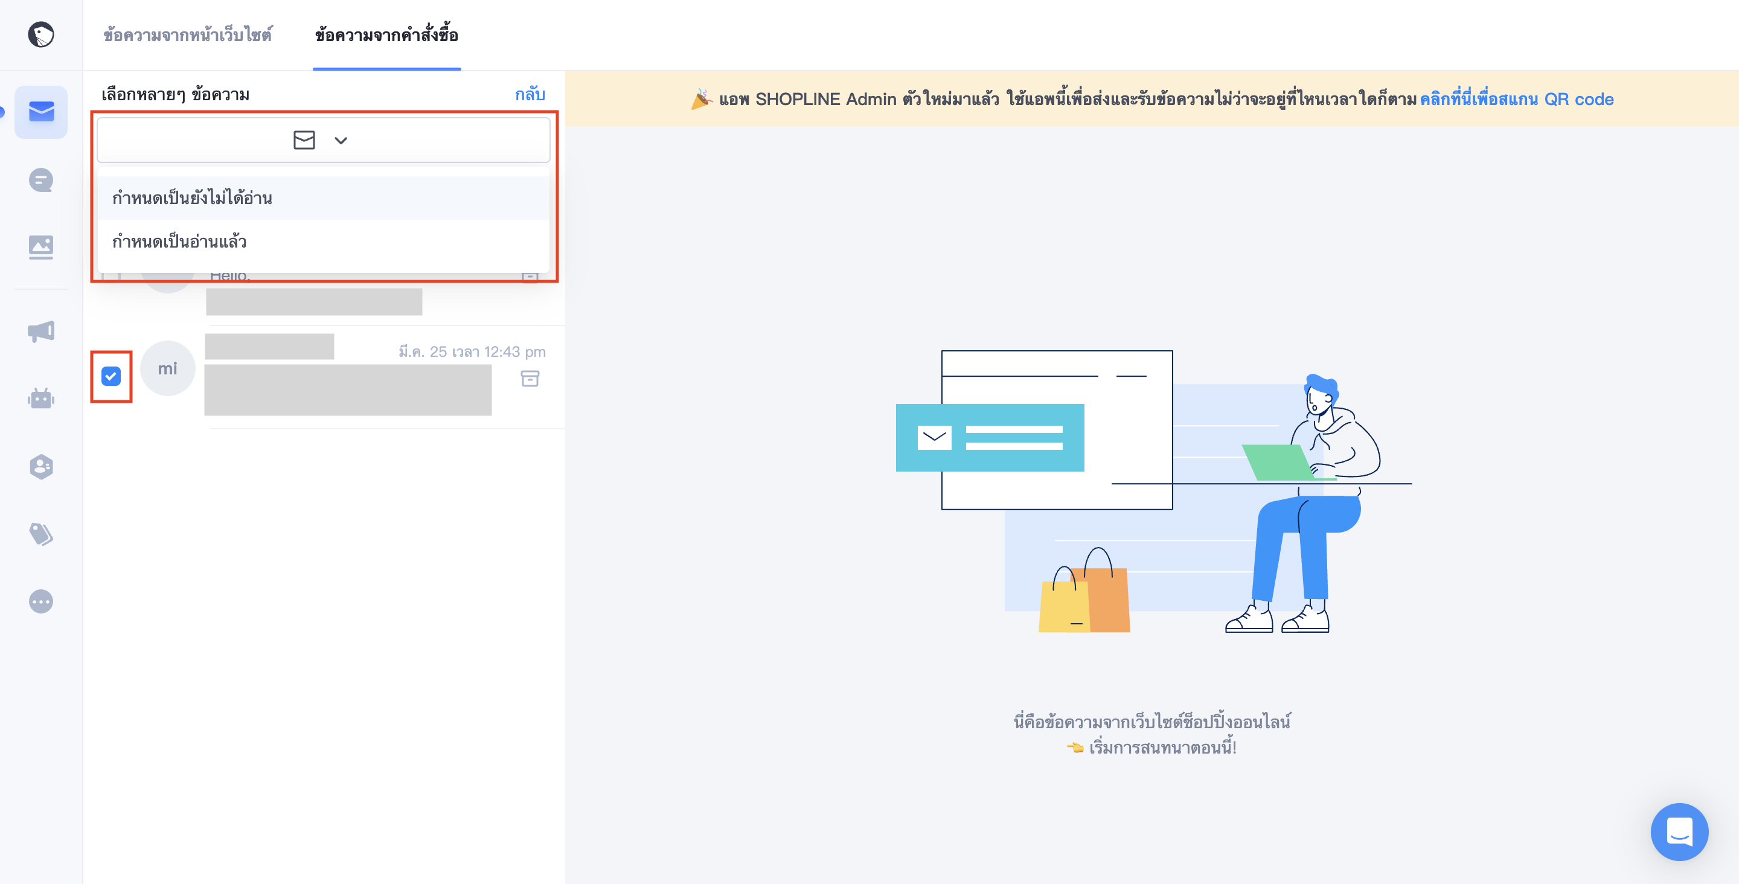Open the Shoplytics logo home icon
The width and height of the screenshot is (1739, 884).
click(40, 34)
